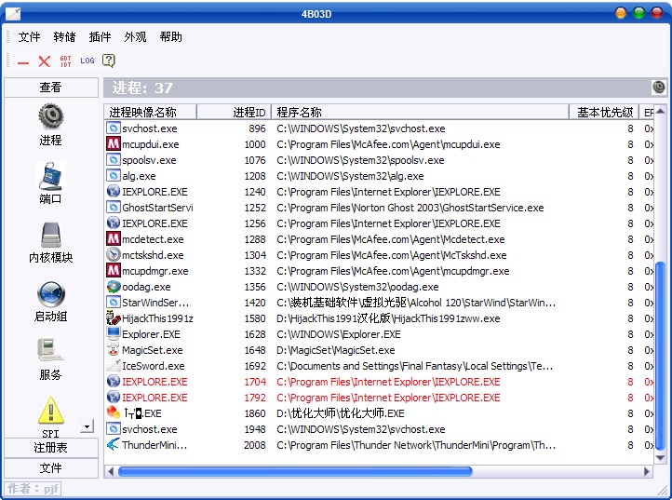This screenshot has height=500, width=672.
Task: Open the 文件 panel button at sidebar bottom
Action: [51, 467]
